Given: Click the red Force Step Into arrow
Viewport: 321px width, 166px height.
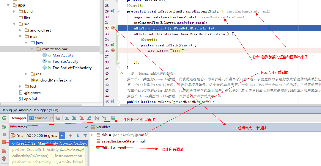Looking at the screenshot, I should [x=81, y=118].
